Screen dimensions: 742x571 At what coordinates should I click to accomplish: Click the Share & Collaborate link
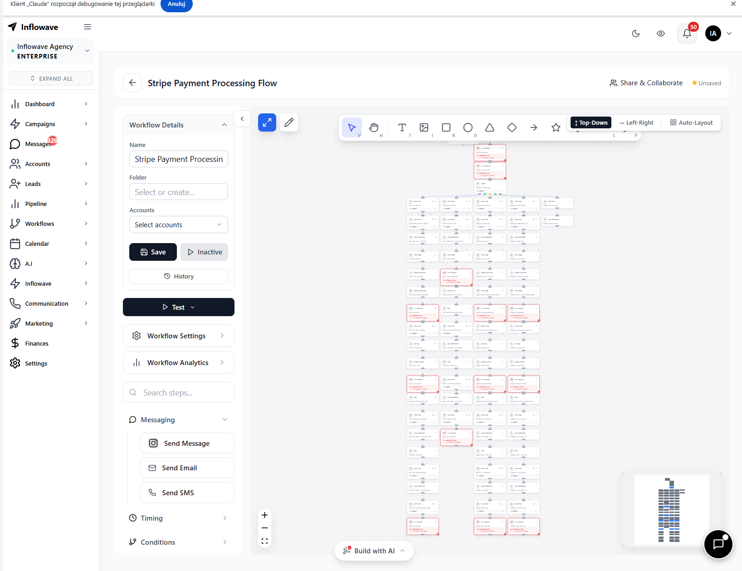[646, 83]
